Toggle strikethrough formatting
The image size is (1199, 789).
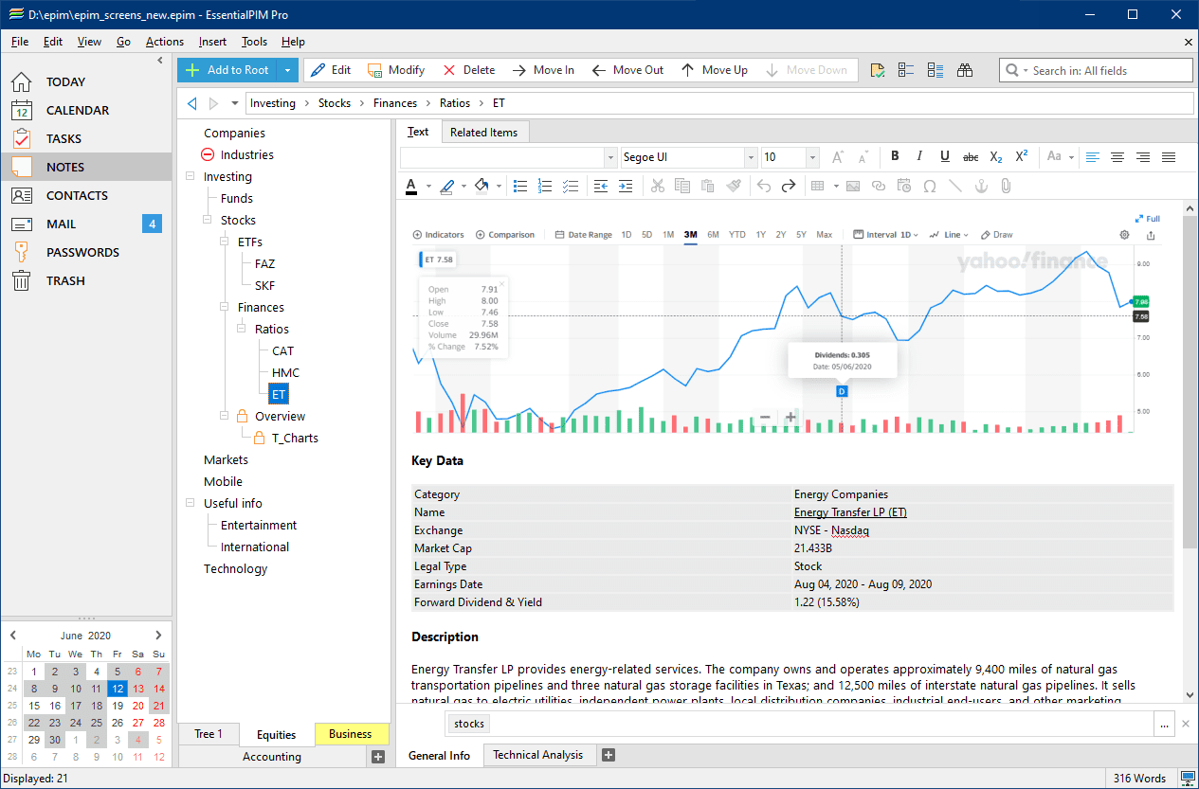pos(971,157)
